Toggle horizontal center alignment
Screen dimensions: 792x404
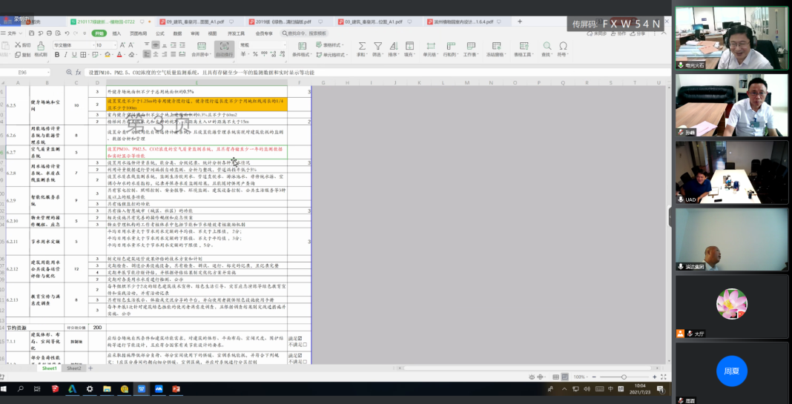point(156,55)
